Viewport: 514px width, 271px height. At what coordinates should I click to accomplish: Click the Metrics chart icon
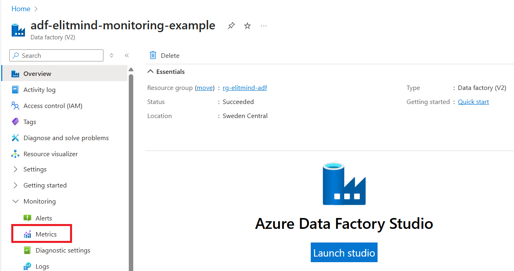(27, 234)
